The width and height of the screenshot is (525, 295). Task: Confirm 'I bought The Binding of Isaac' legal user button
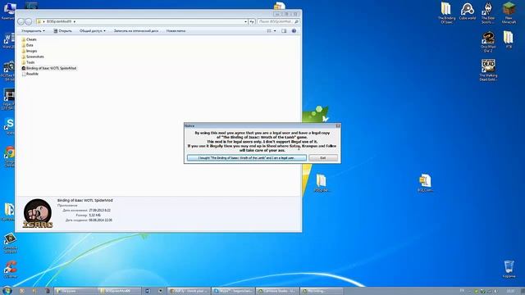[247, 157]
